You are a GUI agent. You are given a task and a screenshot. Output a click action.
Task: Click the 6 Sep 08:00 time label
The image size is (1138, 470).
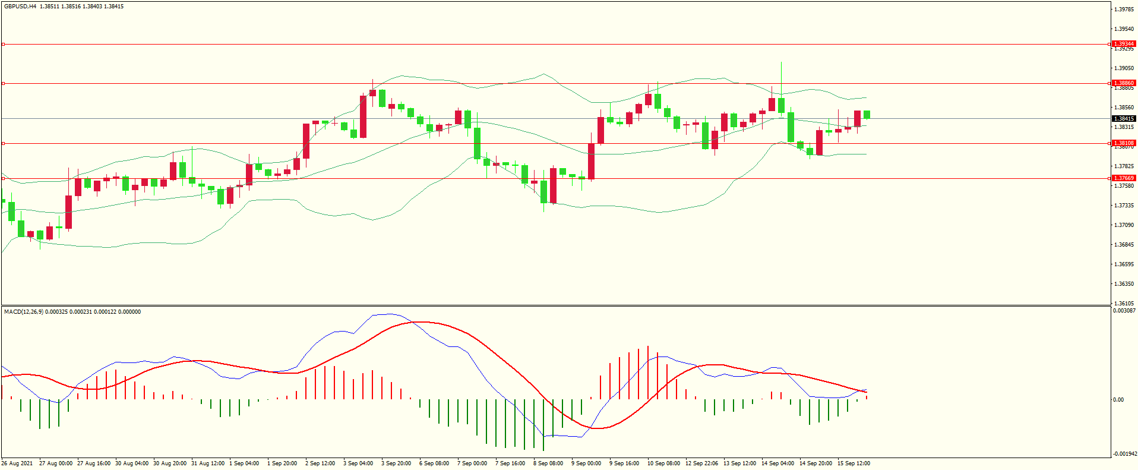tap(434, 463)
